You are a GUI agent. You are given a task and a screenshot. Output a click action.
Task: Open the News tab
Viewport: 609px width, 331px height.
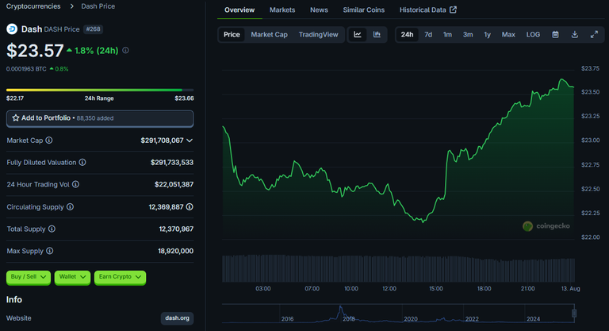click(319, 10)
